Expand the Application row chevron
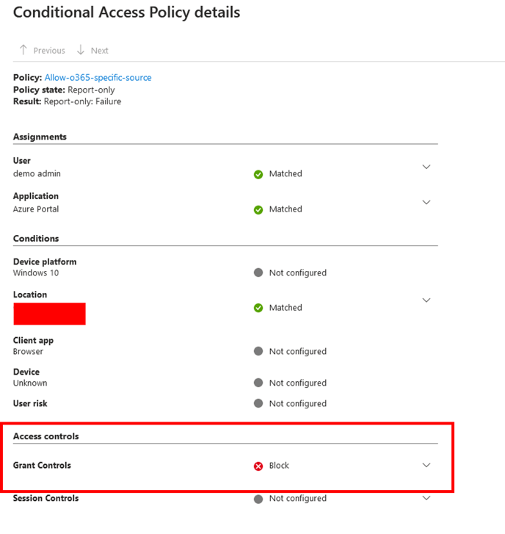 (426, 202)
